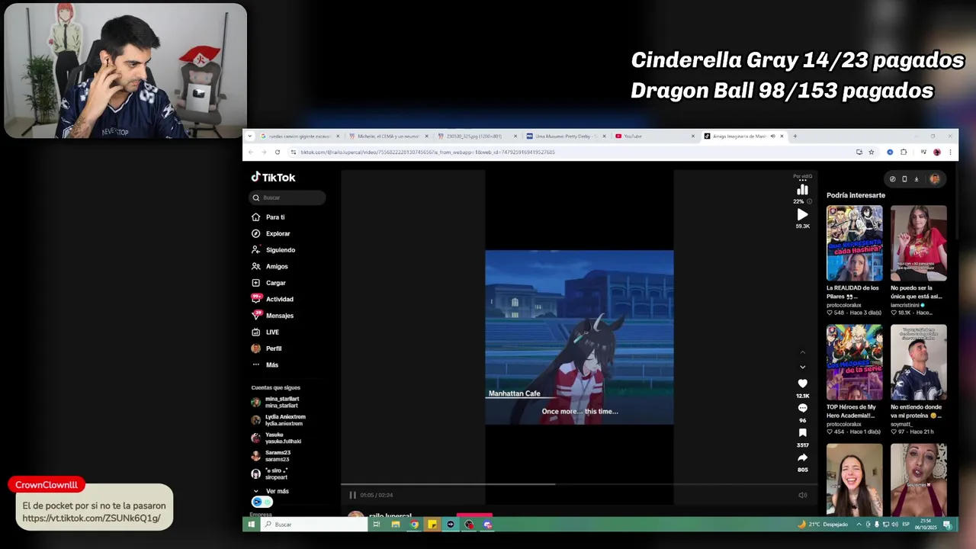This screenshot has width=976, height=549.
Task: Expand Ver más followed accounts
Action: (271, 491)
